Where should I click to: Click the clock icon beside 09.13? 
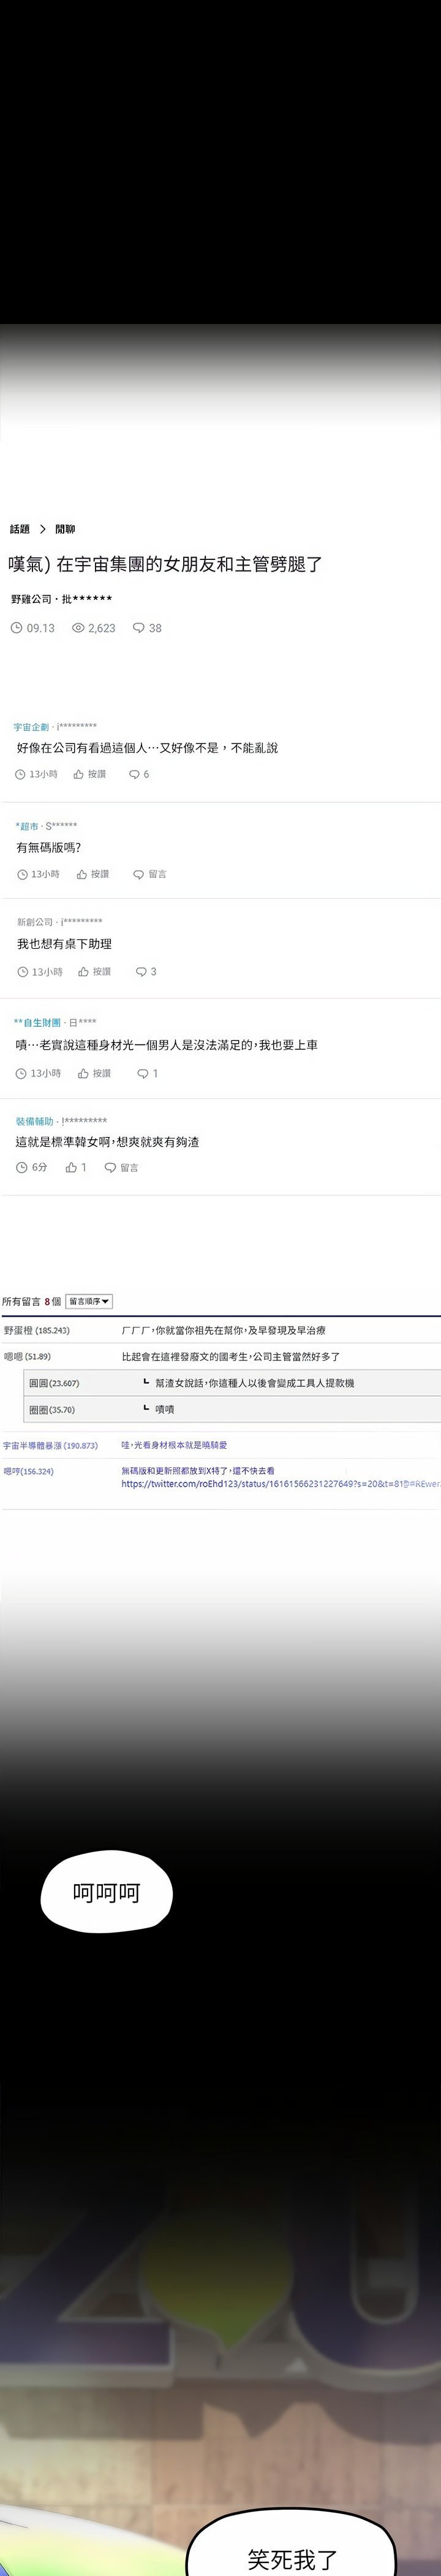pyautogui.click(x=16, y=628)
